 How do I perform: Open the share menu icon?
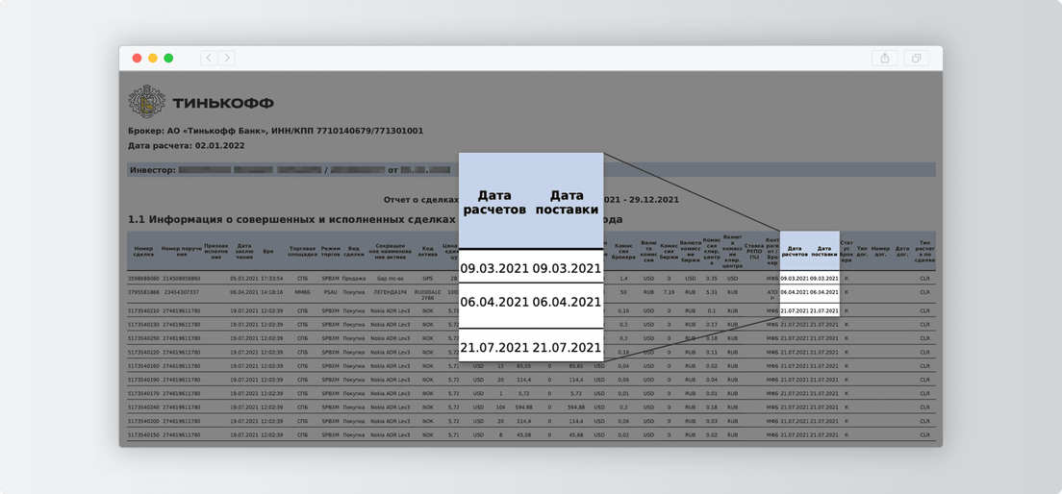(x=885, y=59)
